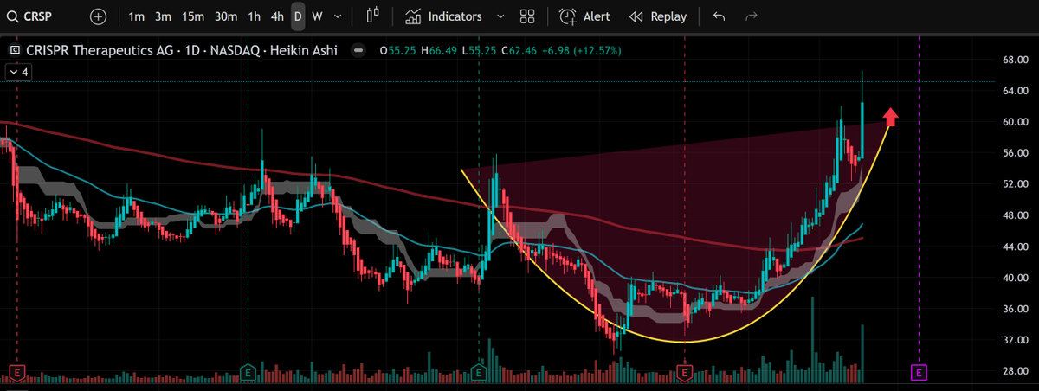Select the 1m timeframe
This screenshot has width=1039, height=391.
point(136,16)
